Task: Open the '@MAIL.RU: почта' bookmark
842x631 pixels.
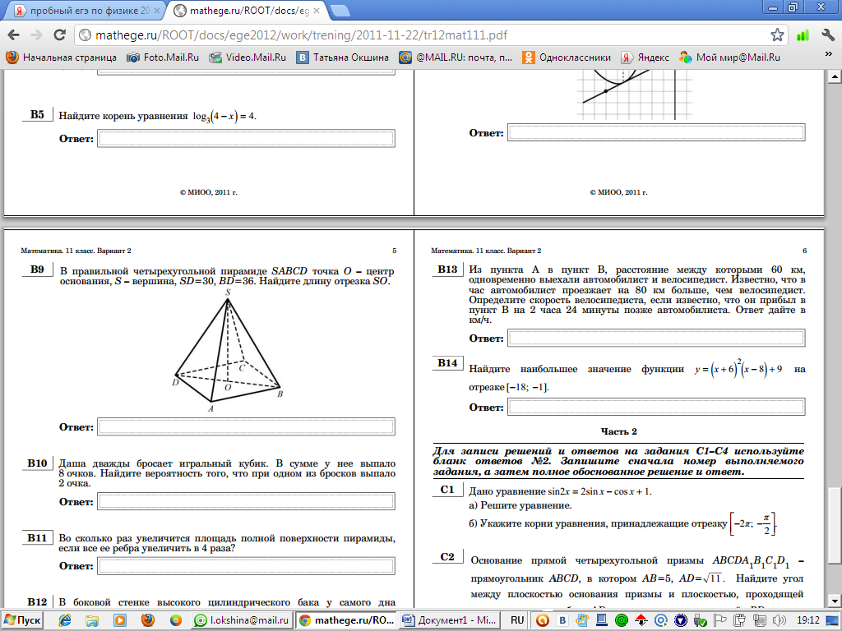Action: pyautogui.click(x=456, y=57)
